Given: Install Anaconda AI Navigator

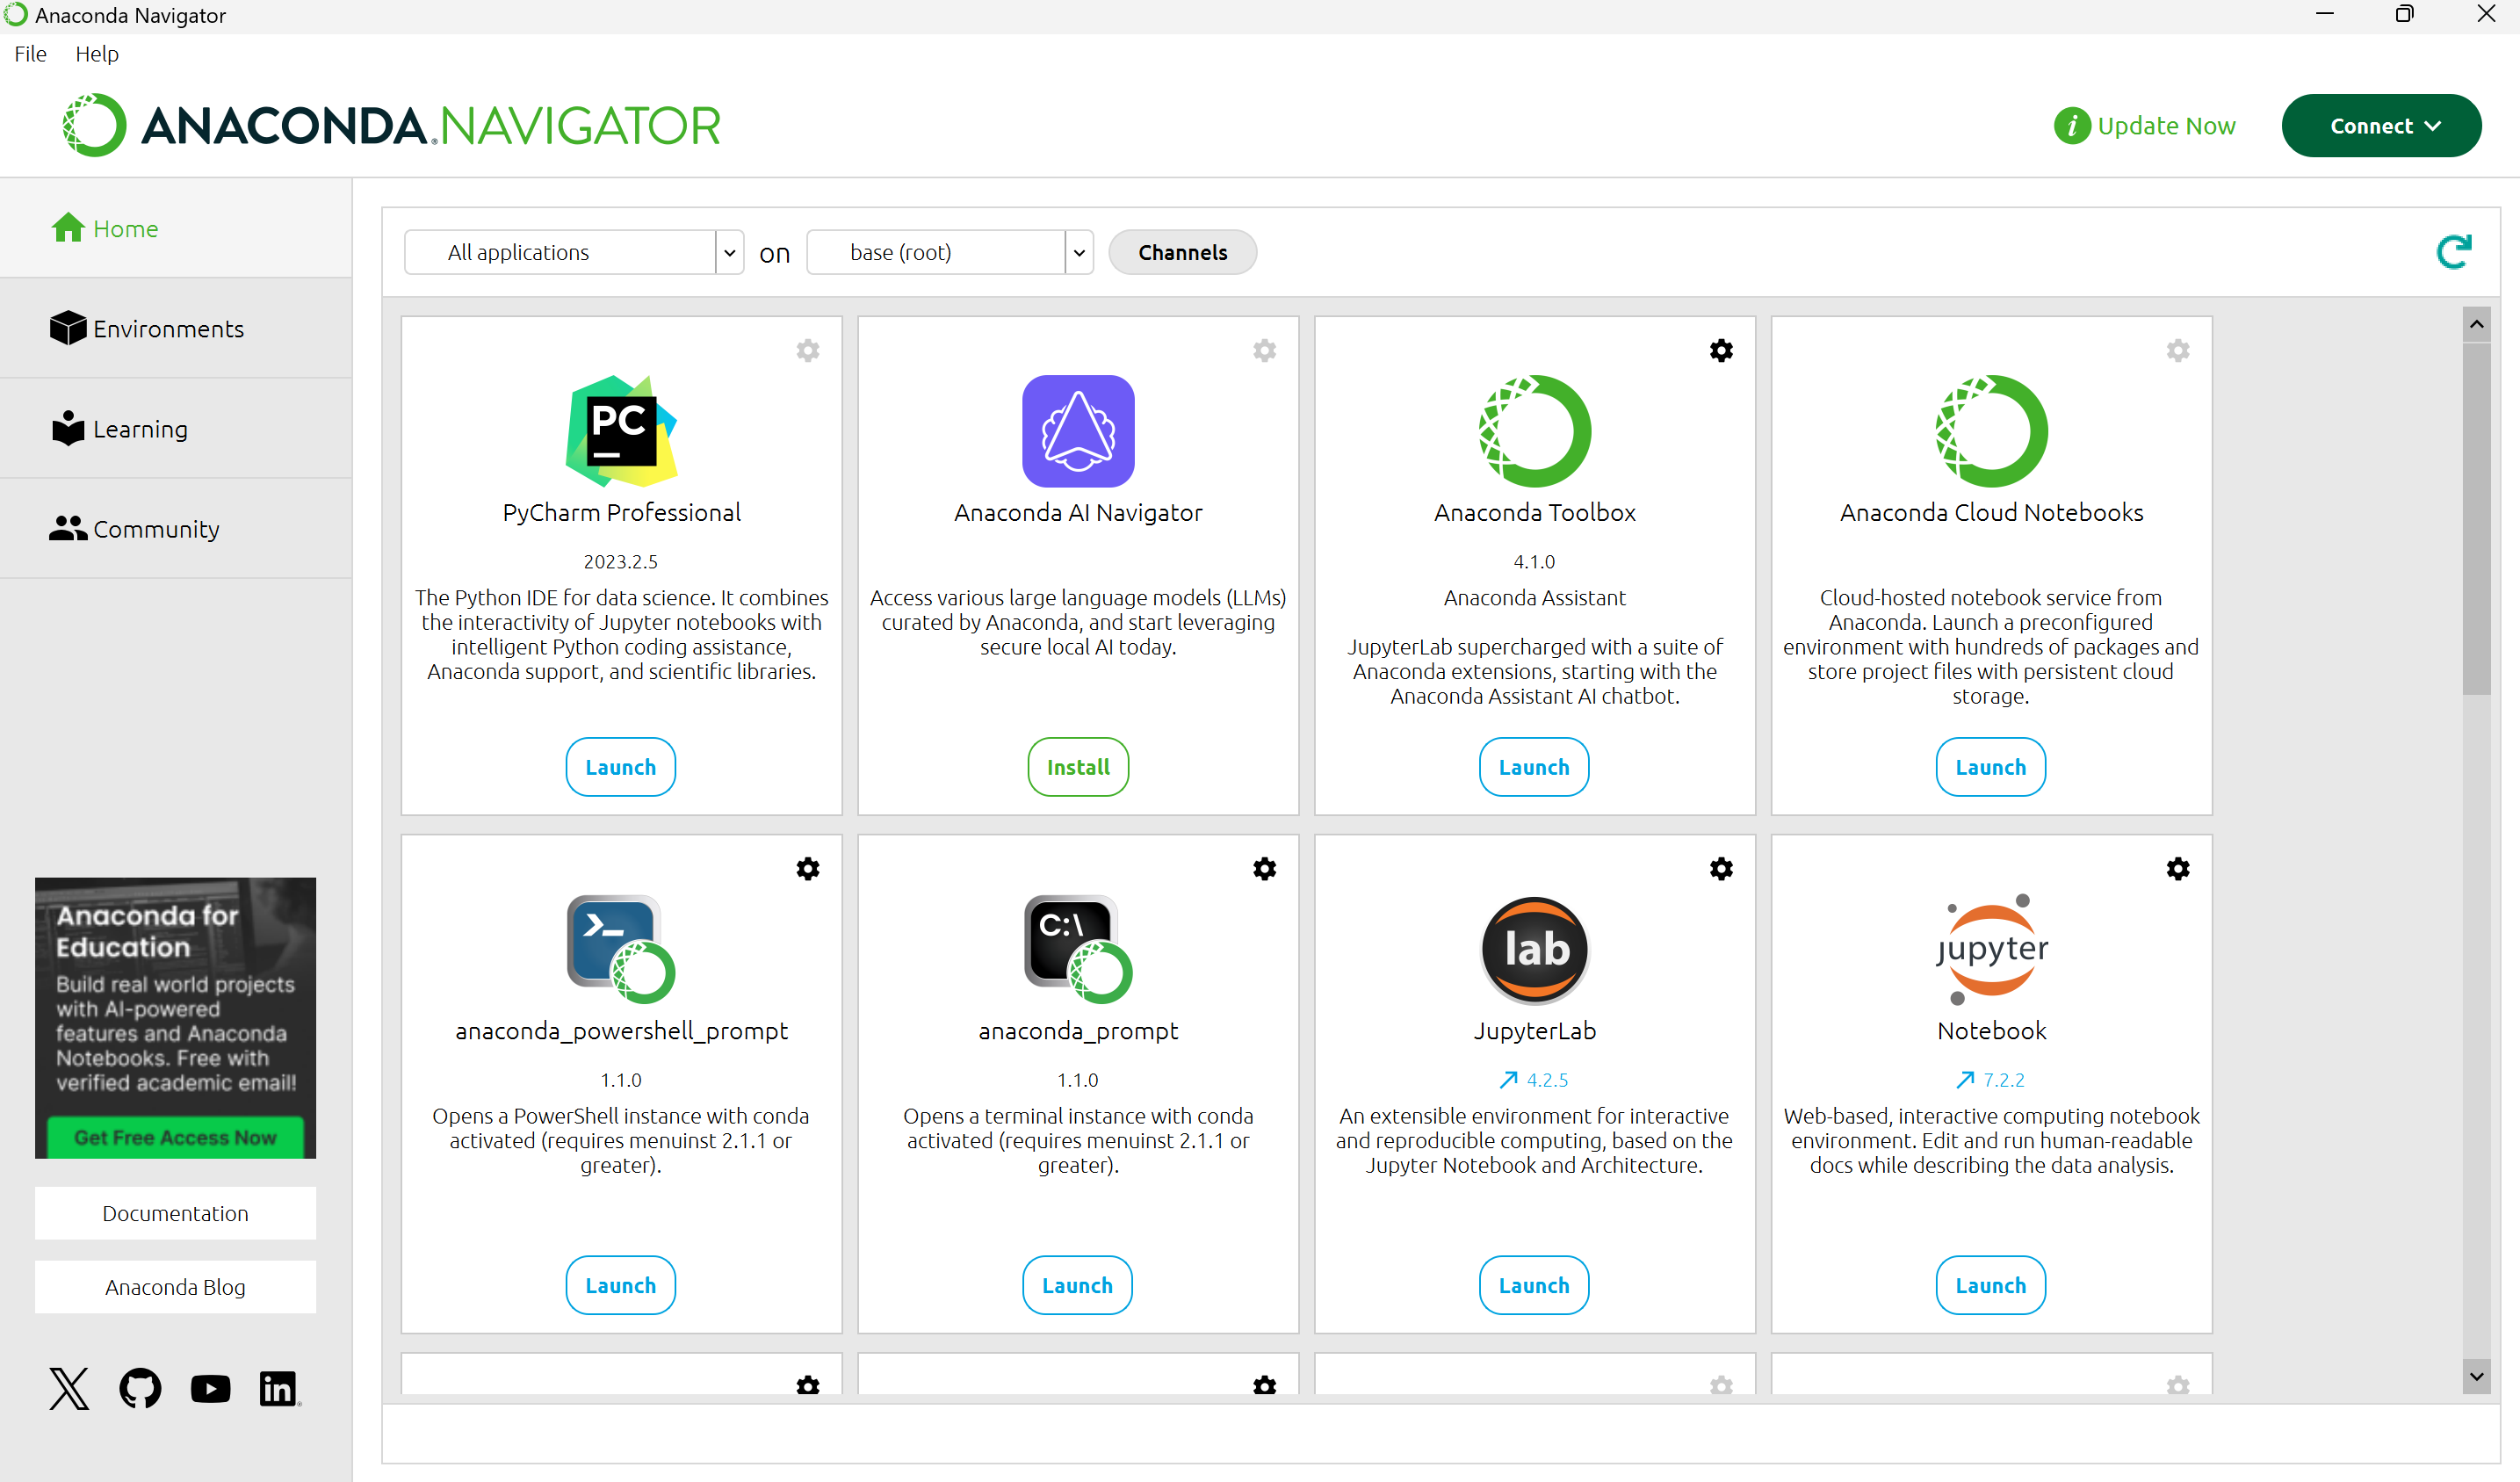Looking at the screenshot, I should (1077, 767).
